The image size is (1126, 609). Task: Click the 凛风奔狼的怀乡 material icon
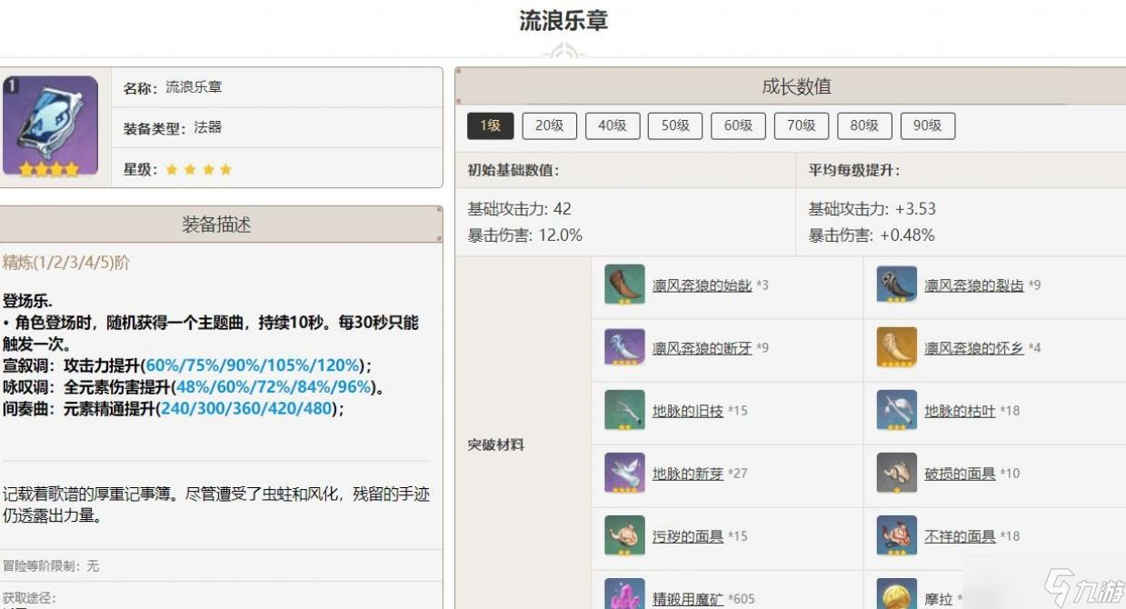[897, 347]
